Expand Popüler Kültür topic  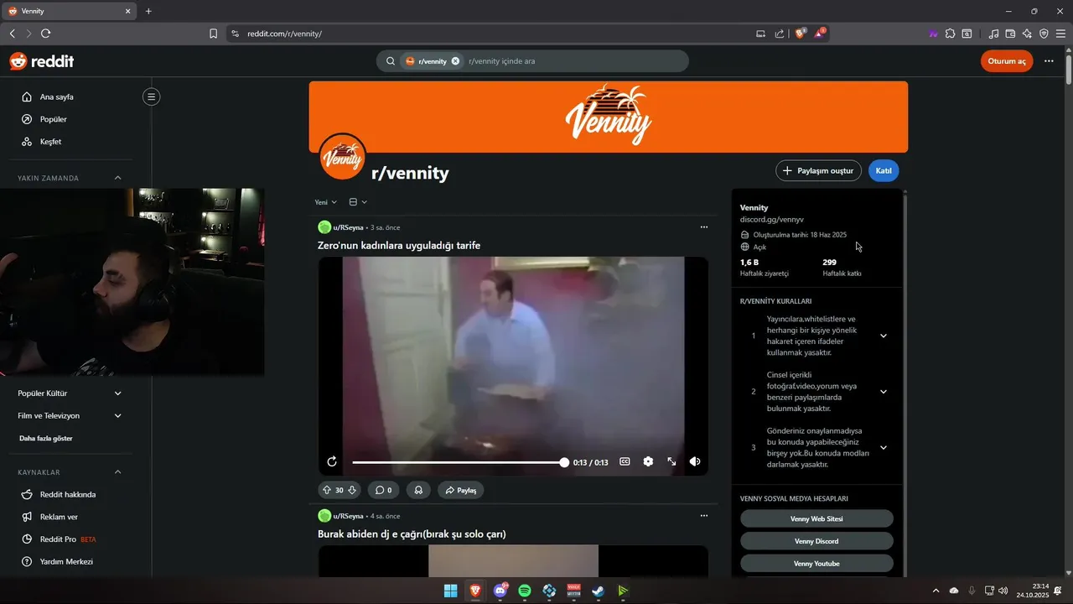coord(117,393)
